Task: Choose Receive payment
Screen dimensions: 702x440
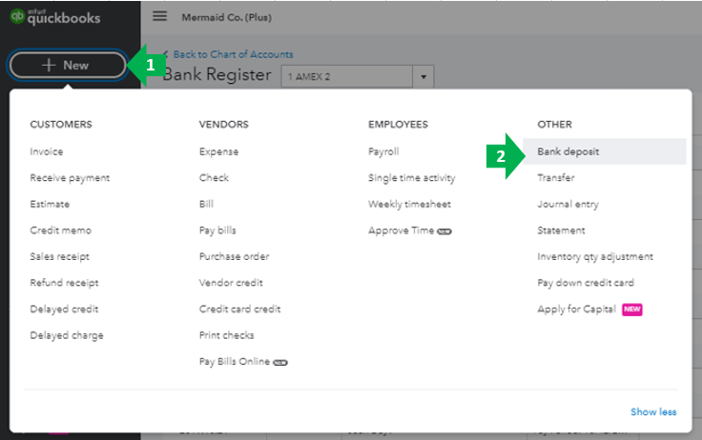Action: (x=70, y=178)
